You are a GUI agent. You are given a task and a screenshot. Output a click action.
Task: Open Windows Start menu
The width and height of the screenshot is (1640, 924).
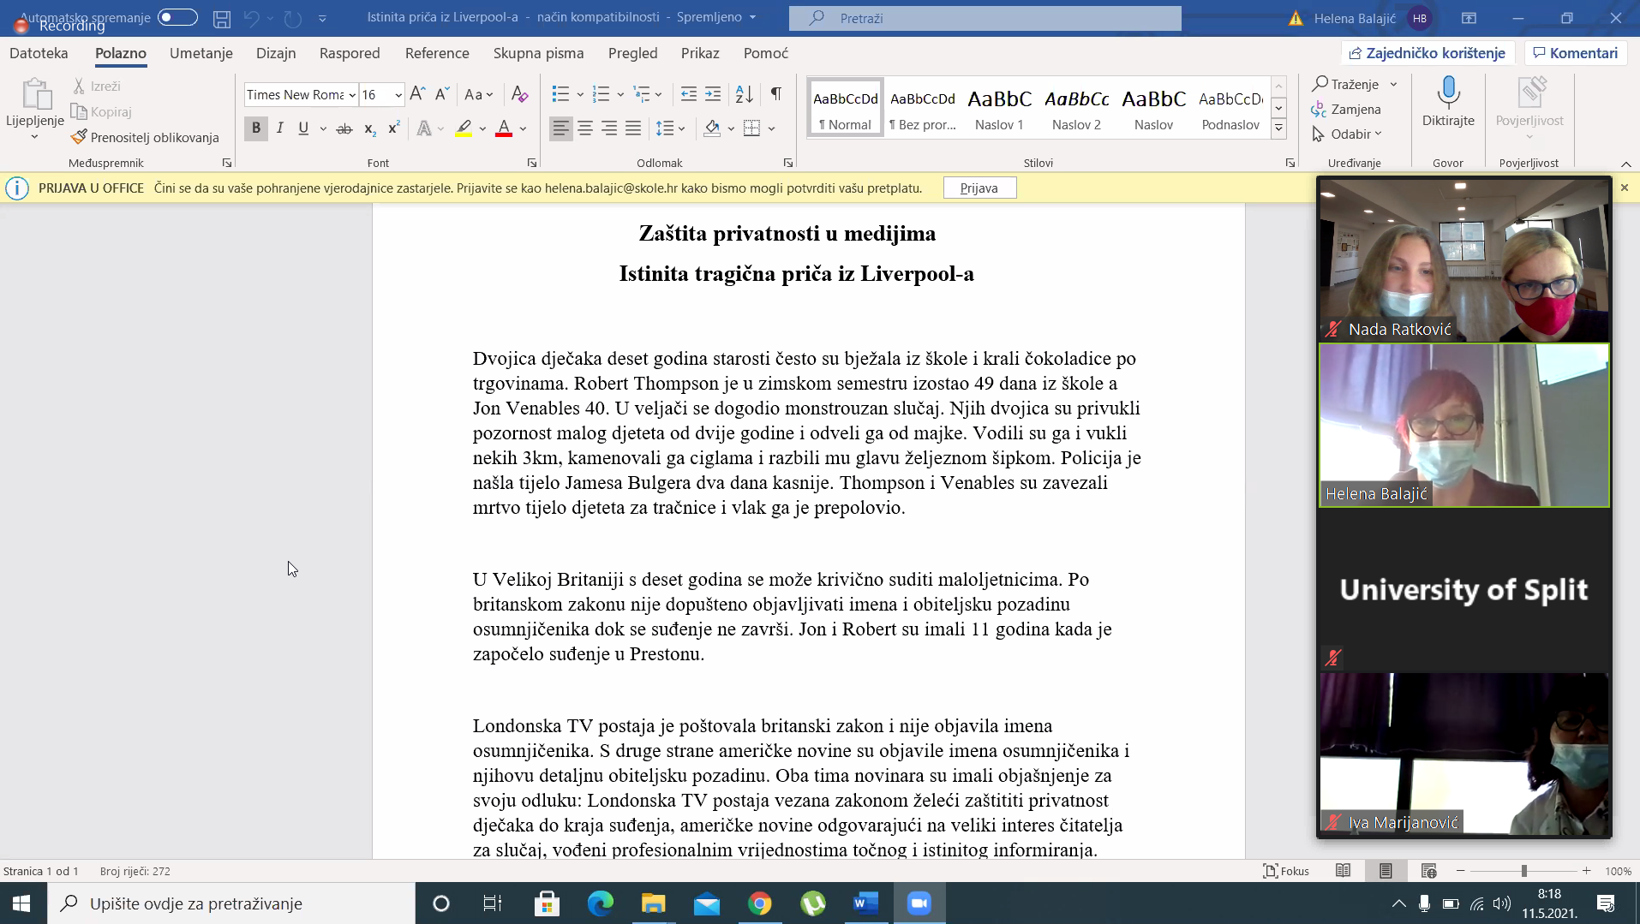tap(22, 903)
